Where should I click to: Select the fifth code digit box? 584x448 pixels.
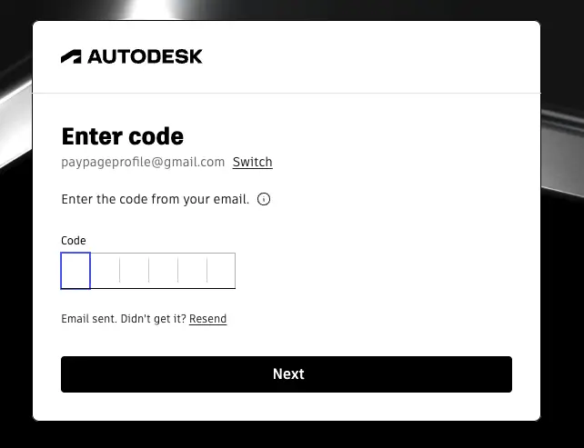tap(193, 271)
